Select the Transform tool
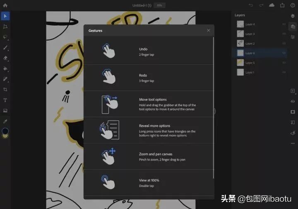This screenshot has height=209, width=298. click(5, 27)
